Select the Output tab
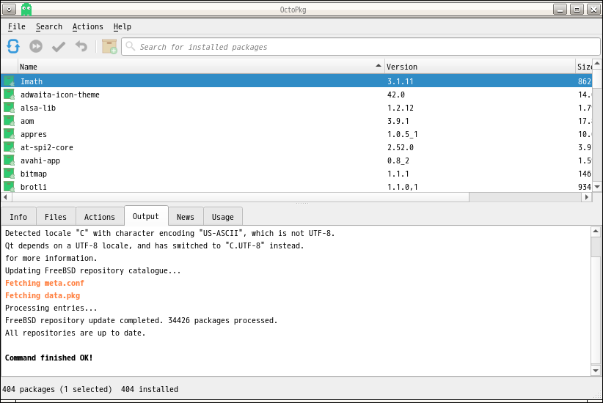Viewport: 603px width, 403px height. tap(146, 216)
